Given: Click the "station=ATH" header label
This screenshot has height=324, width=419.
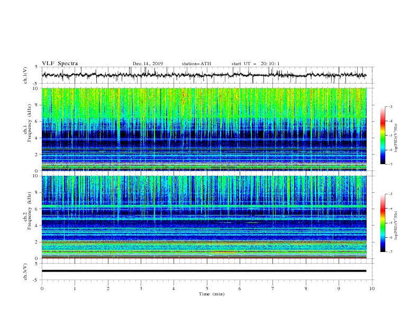Looking at the screenshot, I should 196,64.
